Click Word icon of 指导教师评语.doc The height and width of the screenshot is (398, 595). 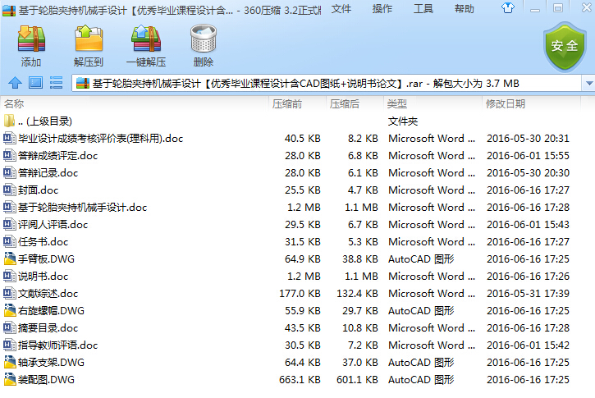[x=9, y=345]
